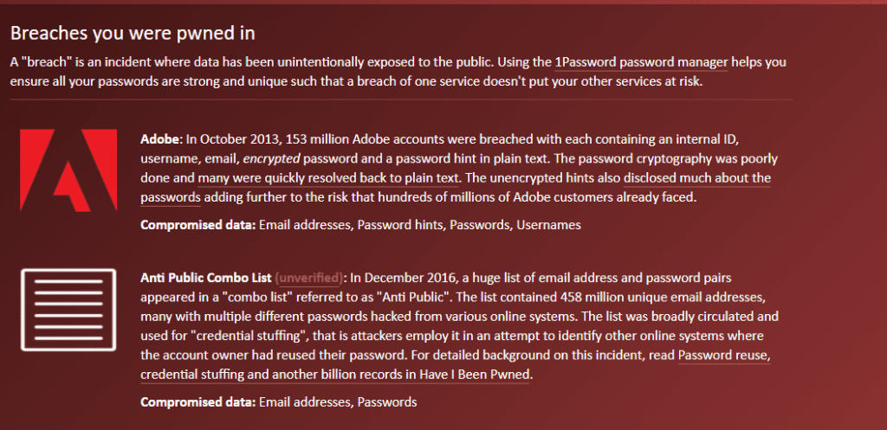Open the "Password reuse, credential stuffing" article link
This screenshot has height=430, width=887.
(456, 365)
